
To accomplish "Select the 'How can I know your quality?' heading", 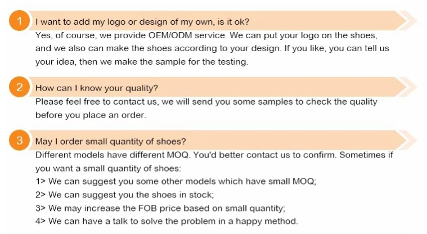I will point(97,88).
